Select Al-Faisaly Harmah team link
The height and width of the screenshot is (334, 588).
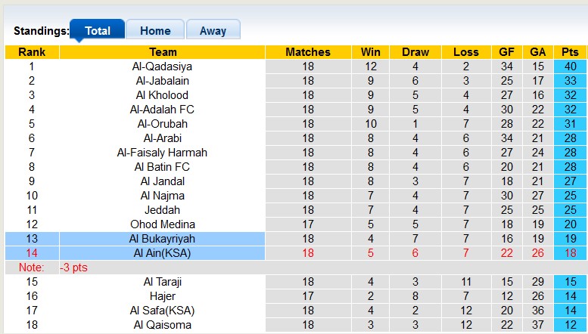(162, 153)
